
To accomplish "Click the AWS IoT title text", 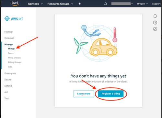I will (x=17, y=19).
